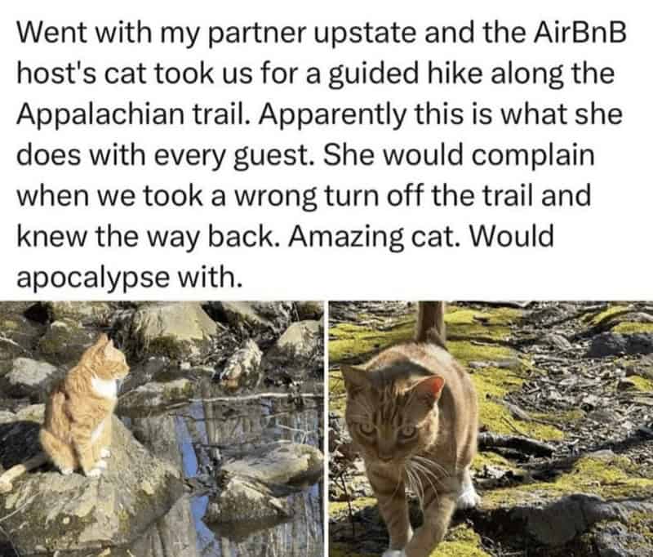Click the orange cat's face in right photo
The image size is (653, 557).
coord(390,420)
